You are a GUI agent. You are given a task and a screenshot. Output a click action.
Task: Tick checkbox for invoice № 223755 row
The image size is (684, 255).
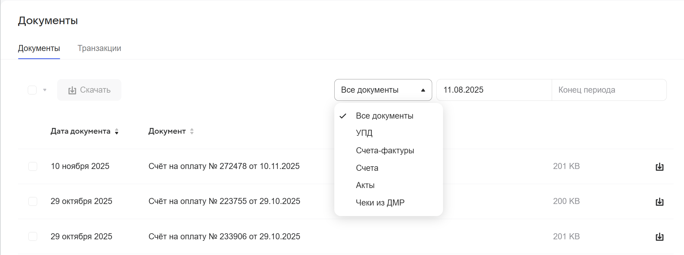33,201
